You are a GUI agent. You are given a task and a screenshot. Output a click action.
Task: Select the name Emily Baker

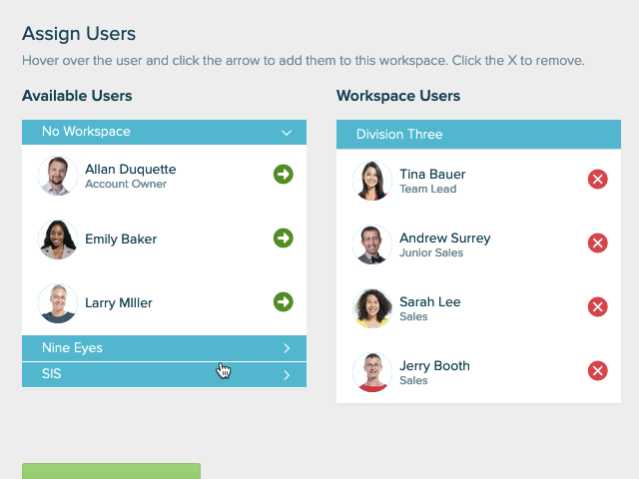(x=121, y=239)
